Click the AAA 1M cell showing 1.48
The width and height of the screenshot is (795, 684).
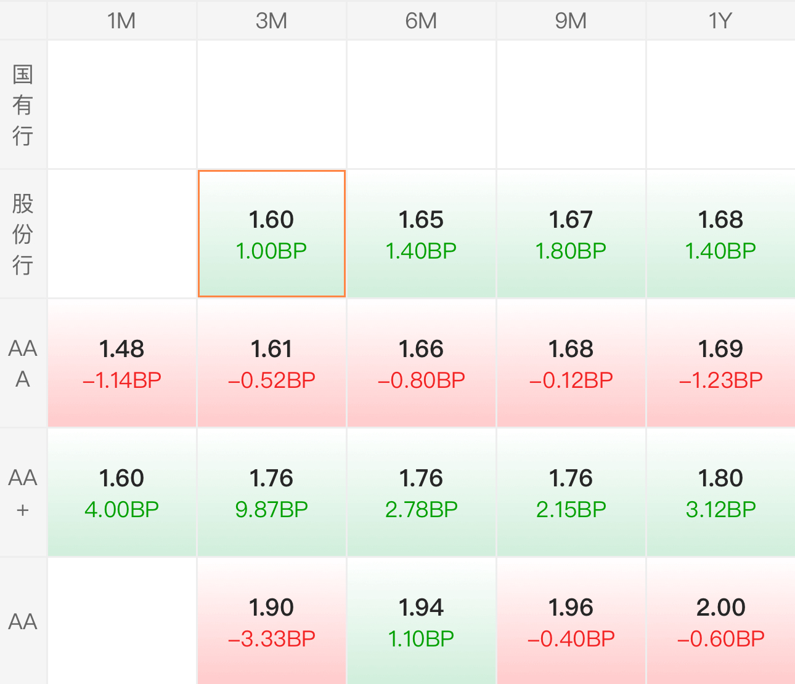point(121,363)
